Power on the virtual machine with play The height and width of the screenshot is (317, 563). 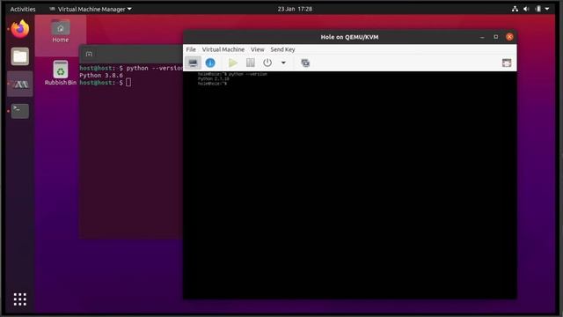pyautogui.click(x=233, y=63)
